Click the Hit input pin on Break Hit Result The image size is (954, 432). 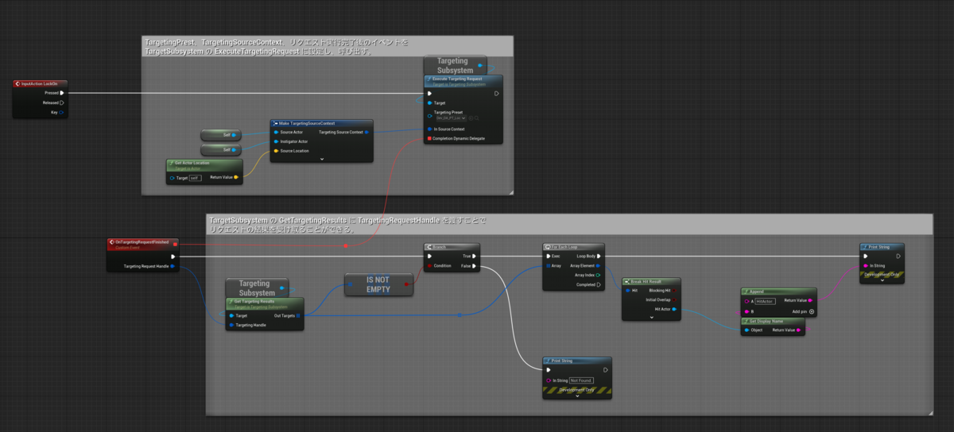[x=627, y=291]
